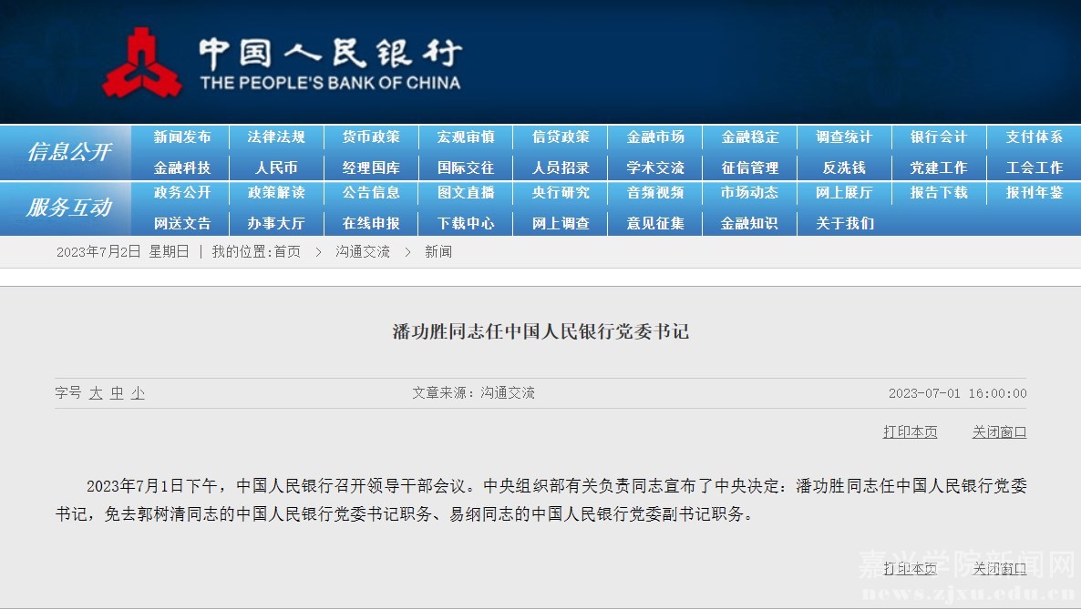Click 关于我们 in the menu
Viewport: 1081px width, 609px height.
pos(844,223)
